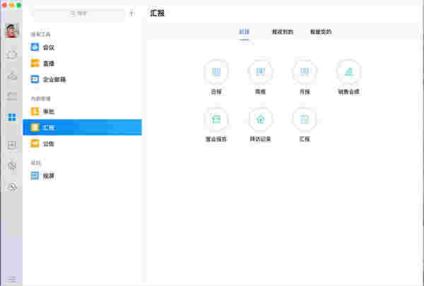Image resolution: width=424 pixels, height=286 pixels.
Task: Open Messages from the left sidebar
Action: pyautogui.click(x=11, y=54)
